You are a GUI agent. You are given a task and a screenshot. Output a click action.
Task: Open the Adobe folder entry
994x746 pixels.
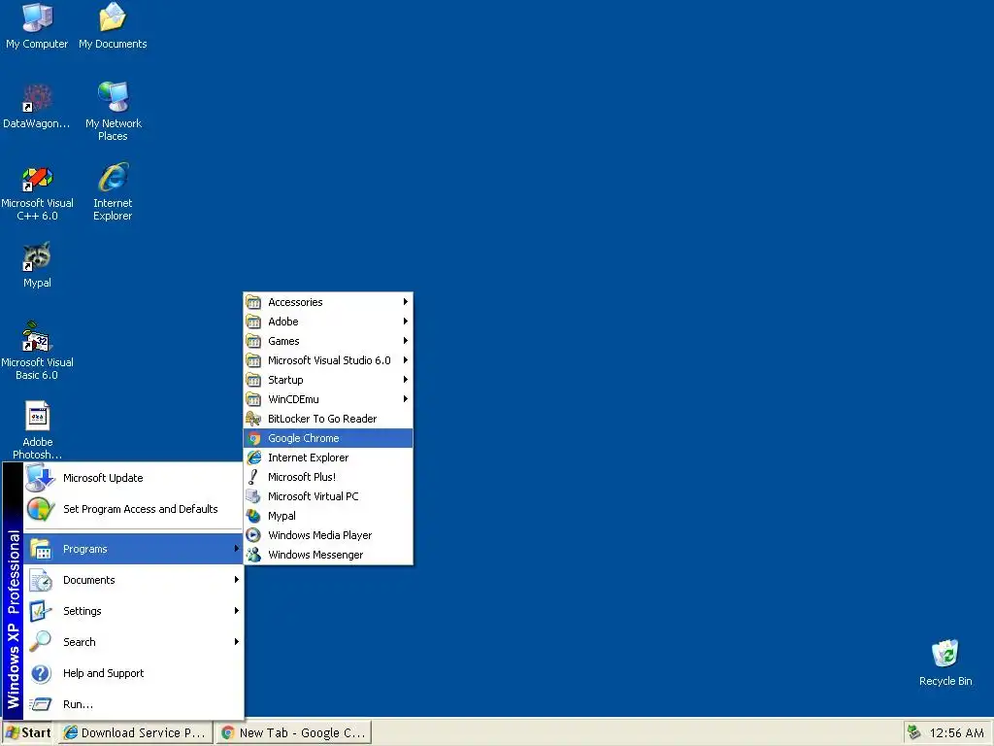pos(328,321)
